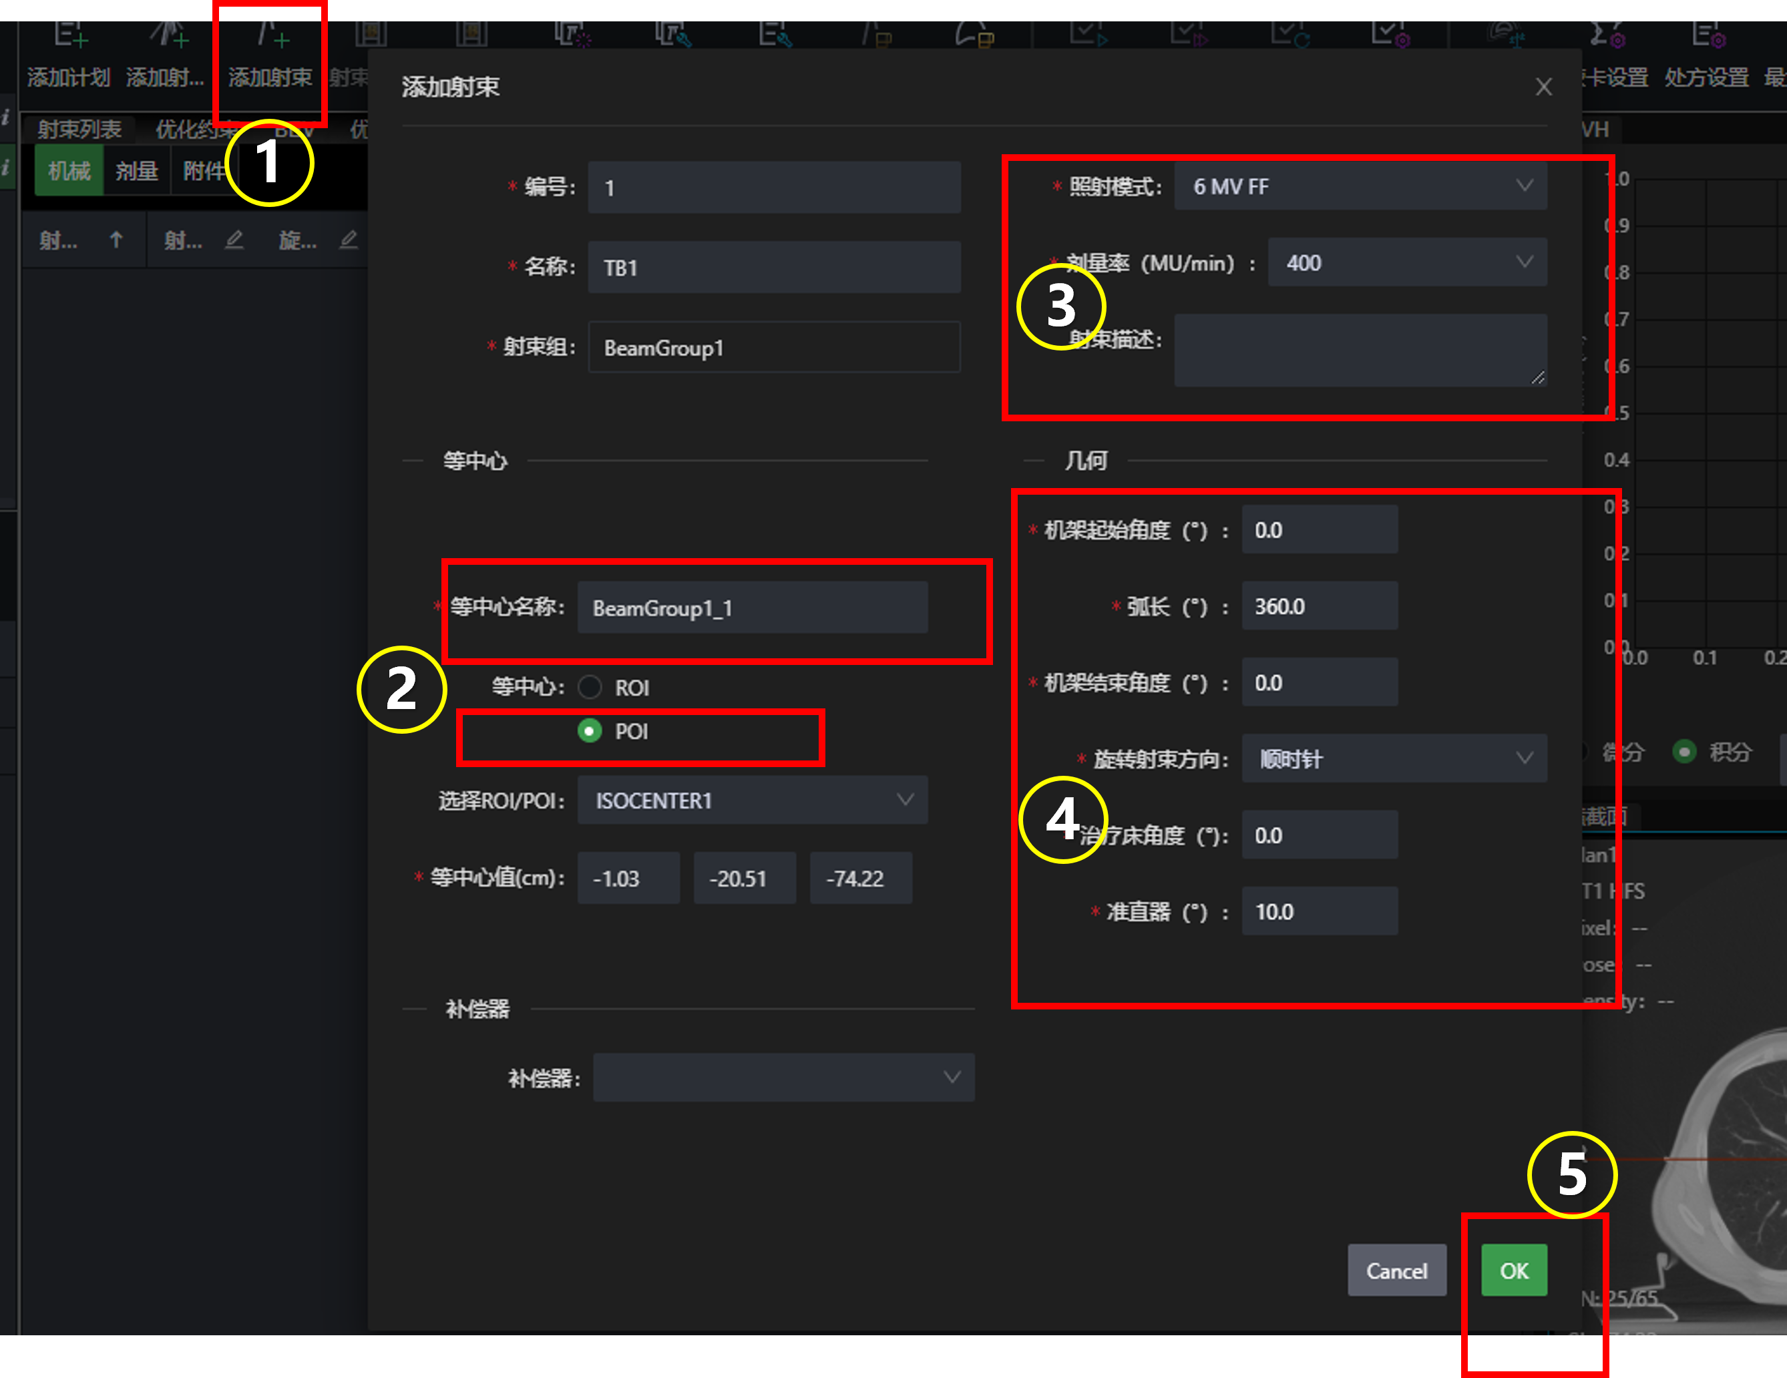Click the isocenter value field -20.51
The height and width of the screenshot is (1378, 1787).
745,877
